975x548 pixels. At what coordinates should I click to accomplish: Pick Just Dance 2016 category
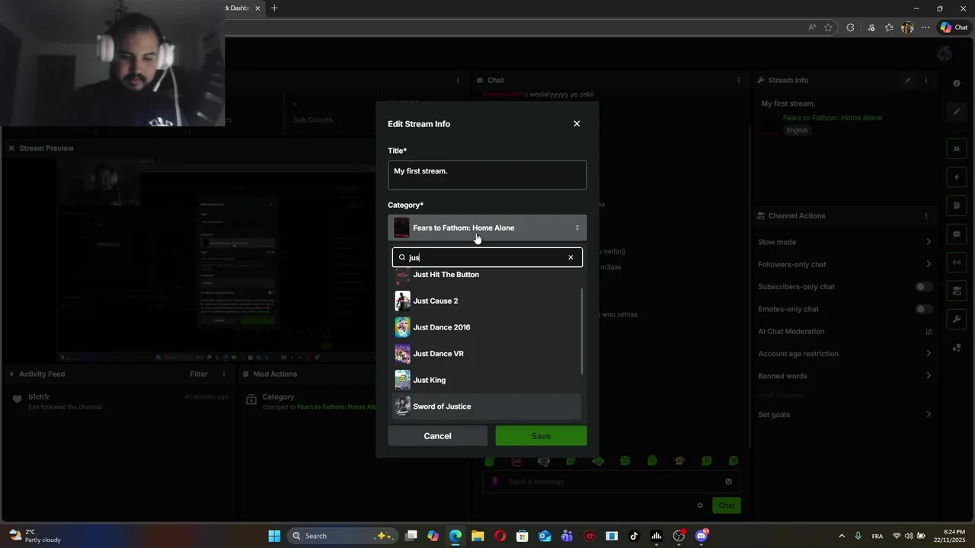click(487, 327)
